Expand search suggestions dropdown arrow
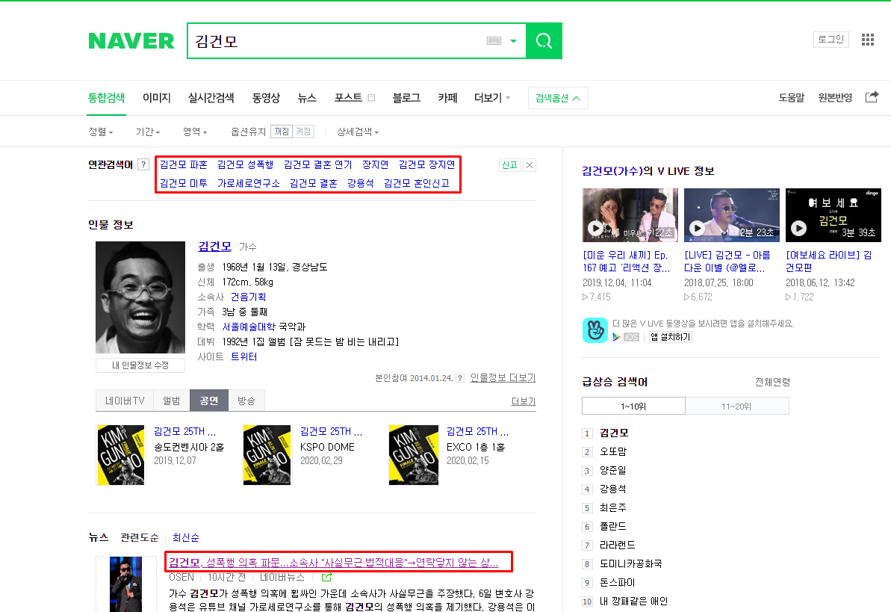Image resolution: width=891 pixels, height=612 pixels. coord(514,41)
